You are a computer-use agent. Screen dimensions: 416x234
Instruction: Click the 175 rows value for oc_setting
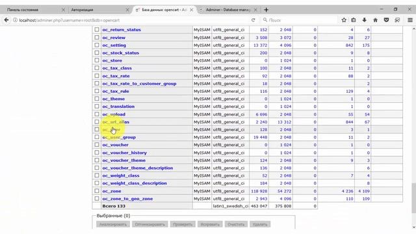click(366, 45)
